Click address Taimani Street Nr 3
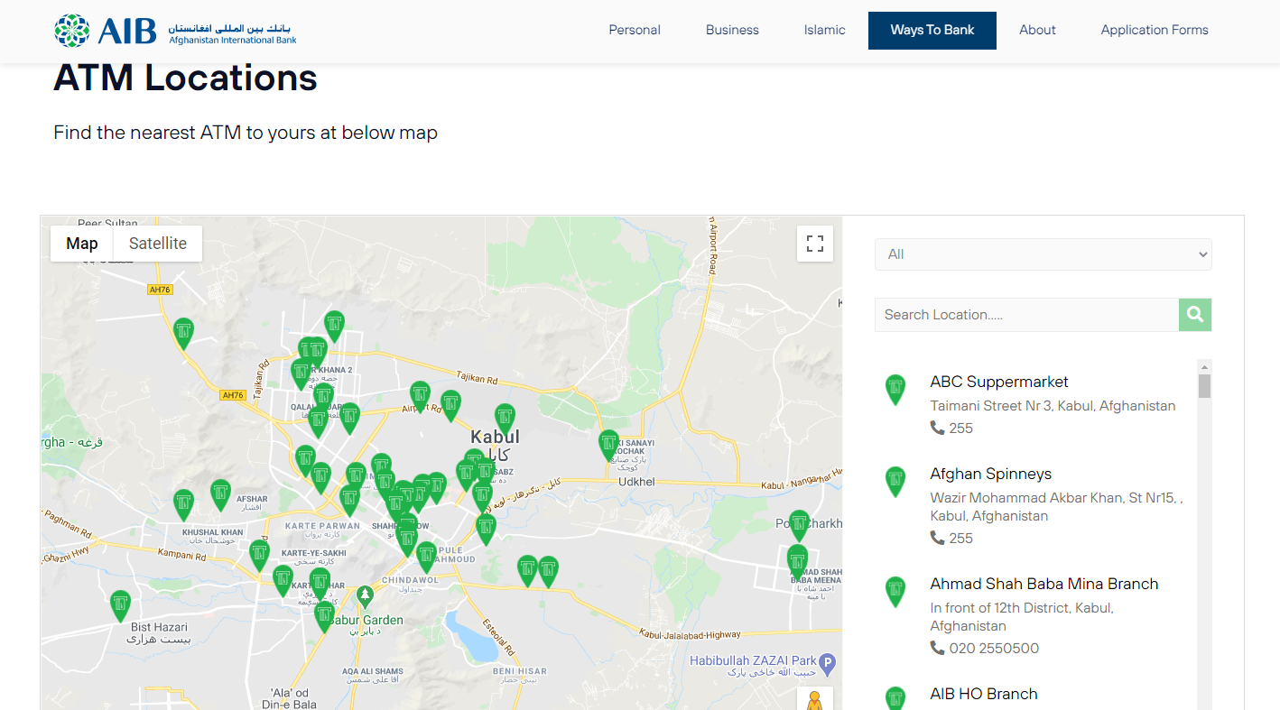The height and width of the screenshot is (710, 1280). [1053, 406]
